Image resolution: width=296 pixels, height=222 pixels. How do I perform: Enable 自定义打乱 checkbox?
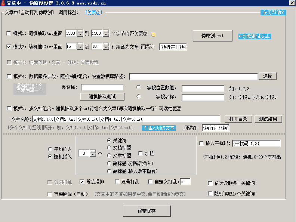pyautogui.click(x=150, y=182)
